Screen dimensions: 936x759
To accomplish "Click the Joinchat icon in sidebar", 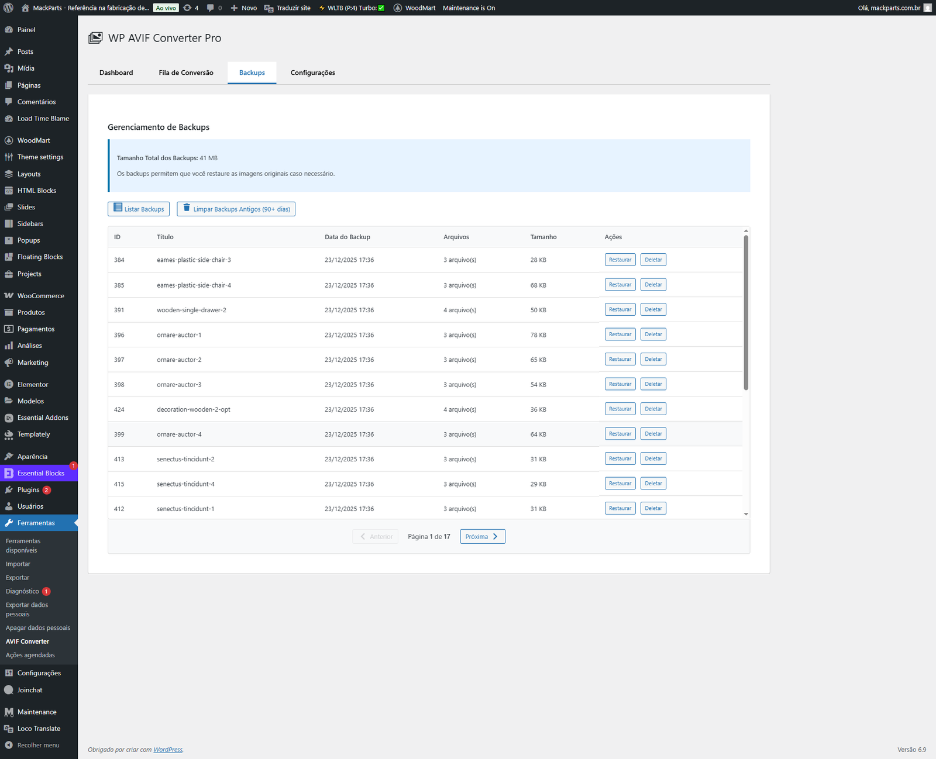I will click(9, 690).
